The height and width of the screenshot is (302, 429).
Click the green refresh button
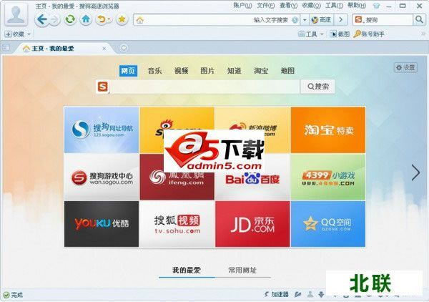[70, 19]
